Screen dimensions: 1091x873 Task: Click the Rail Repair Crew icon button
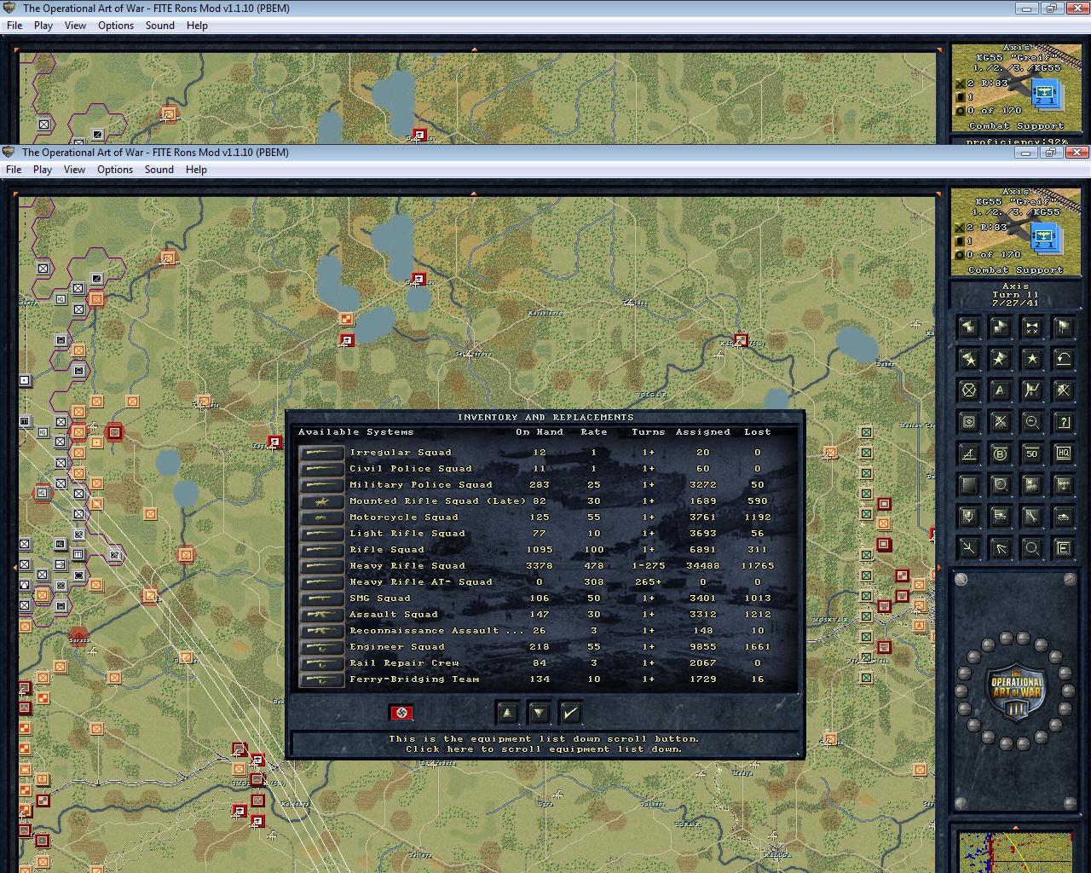pos(321,663)
